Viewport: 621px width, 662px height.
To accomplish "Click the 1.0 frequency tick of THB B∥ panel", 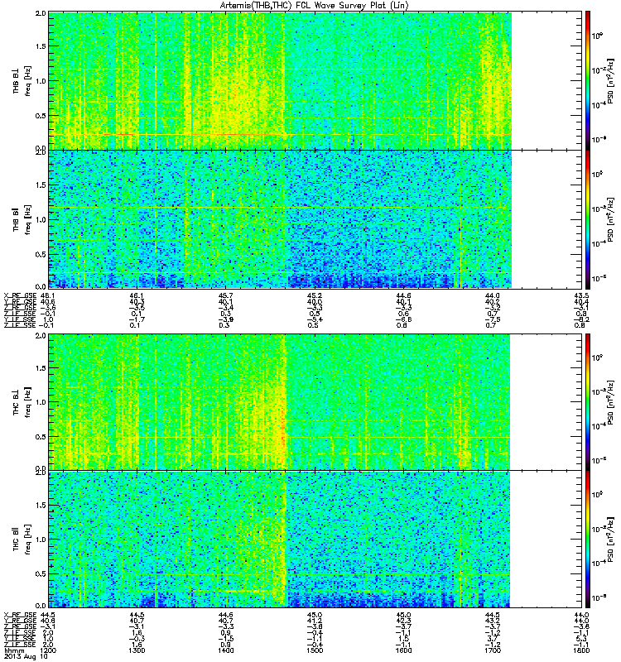I will pyautogui.click(x=41, y=219).
